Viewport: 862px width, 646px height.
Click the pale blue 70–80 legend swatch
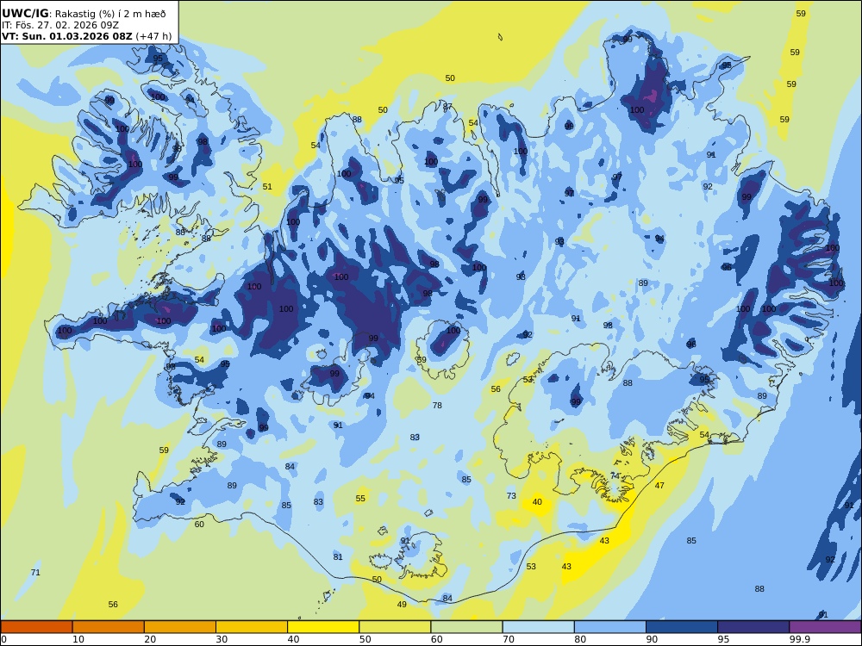coord(538,627)
